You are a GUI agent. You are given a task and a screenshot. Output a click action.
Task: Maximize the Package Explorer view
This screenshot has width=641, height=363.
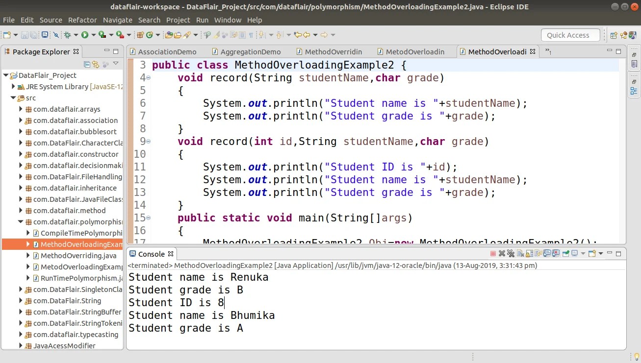(116, 51)
